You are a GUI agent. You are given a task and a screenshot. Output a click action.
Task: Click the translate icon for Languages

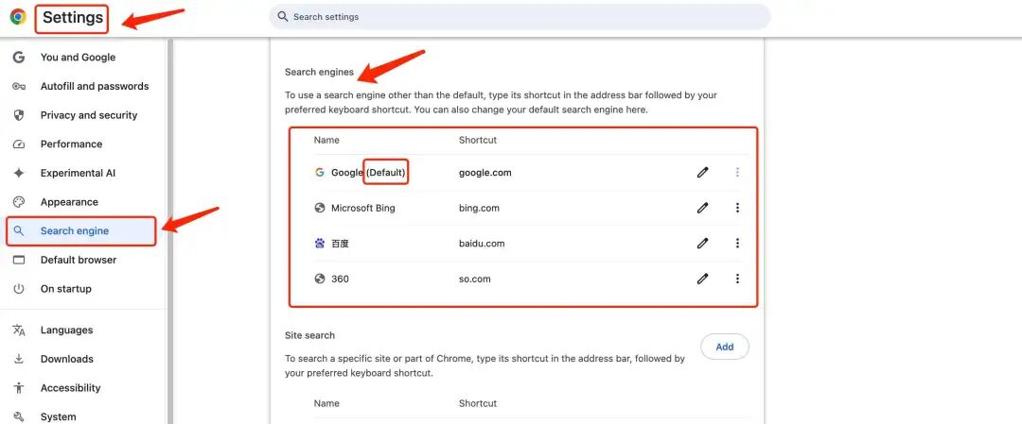click(19, 331)
